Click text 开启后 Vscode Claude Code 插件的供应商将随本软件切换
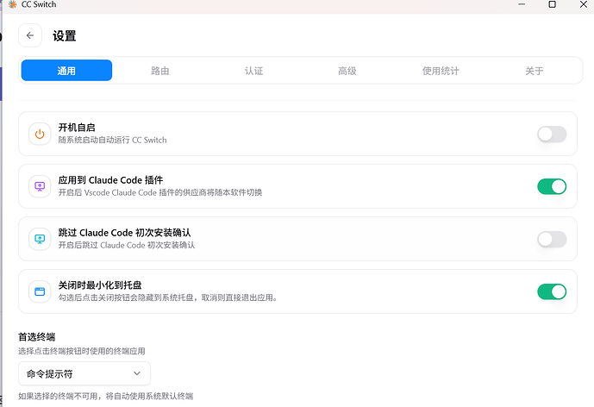This screenshot has height=407, width=594. pos(160,192)
